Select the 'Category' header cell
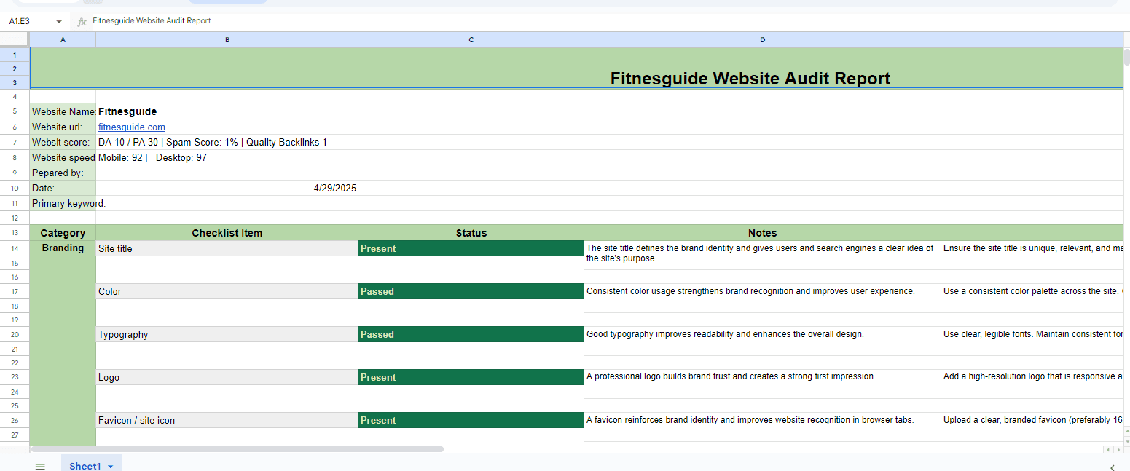The width and height of the screenshot is (1130, 471). (x=63, y=233)
